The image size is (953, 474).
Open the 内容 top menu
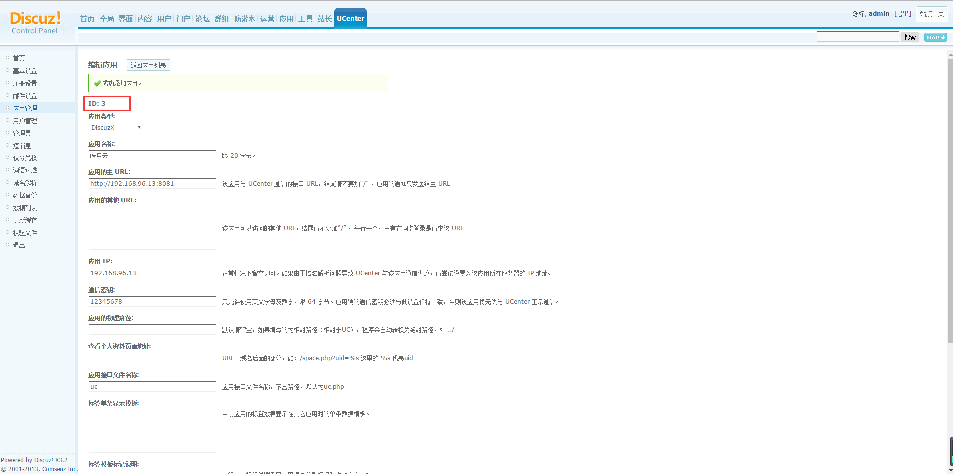145,19
